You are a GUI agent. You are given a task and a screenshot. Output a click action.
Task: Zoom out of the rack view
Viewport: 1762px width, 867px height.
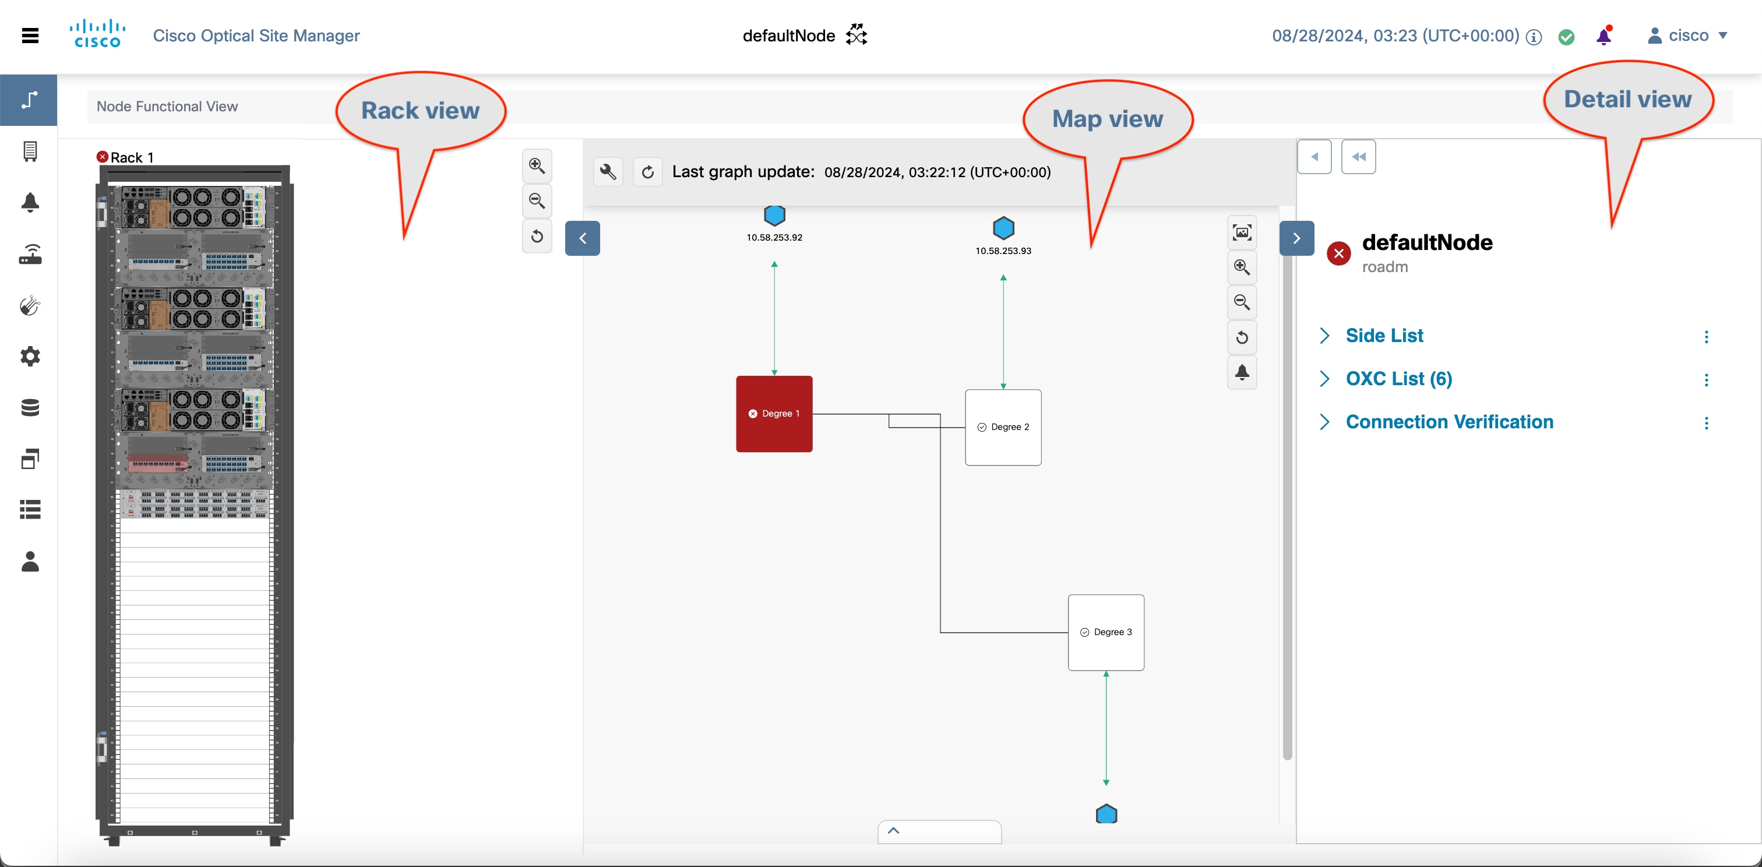(537, 201)
